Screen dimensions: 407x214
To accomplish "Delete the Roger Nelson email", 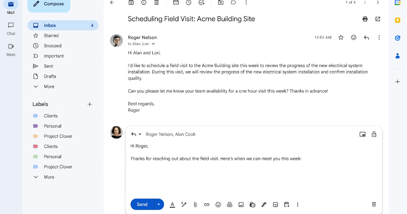I will pyautogui.click(x=156, y=3).
